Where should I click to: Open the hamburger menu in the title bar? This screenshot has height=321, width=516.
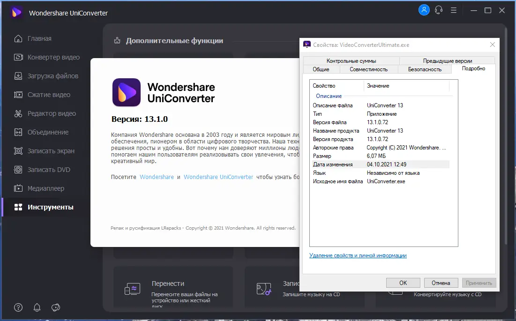[x=454, y=10]
